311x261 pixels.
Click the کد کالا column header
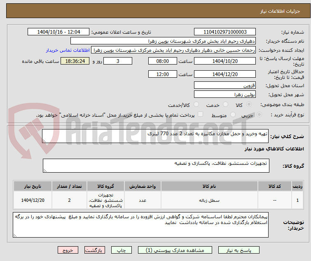coord(274,186)
